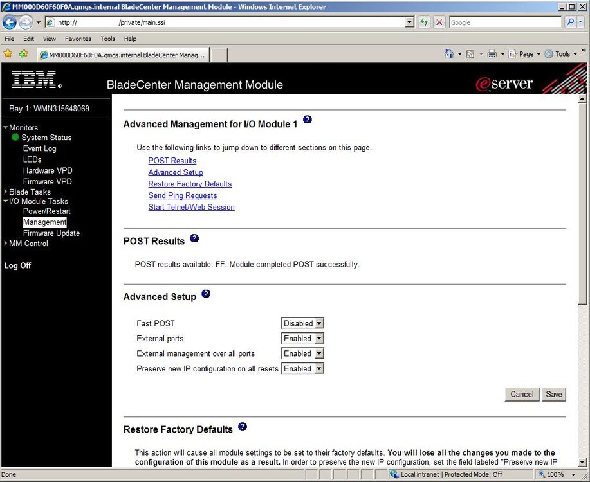Viewport: 590px width, 482px height.
Task: Expand the MM Control section
Action: 6,244
